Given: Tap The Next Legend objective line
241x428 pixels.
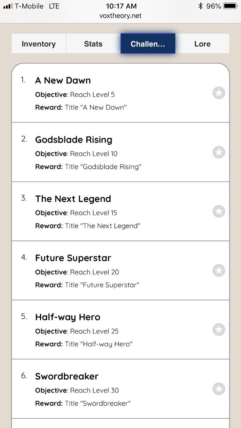Looking at the screenshot, I should pyautogui.click(x=76, y=213).
